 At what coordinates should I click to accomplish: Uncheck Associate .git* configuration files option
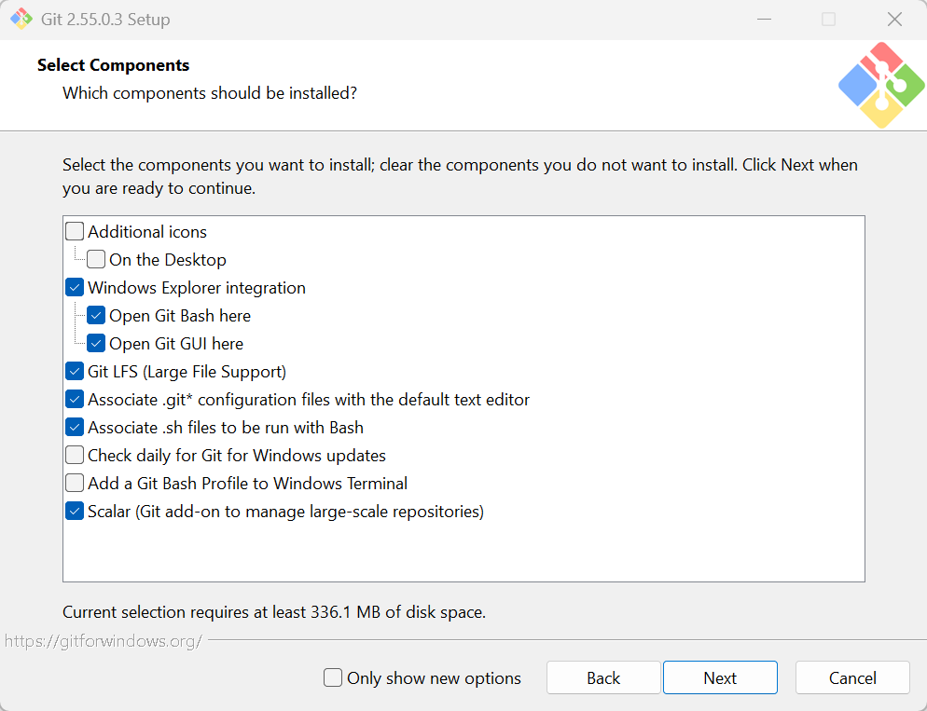click(75, 399)
